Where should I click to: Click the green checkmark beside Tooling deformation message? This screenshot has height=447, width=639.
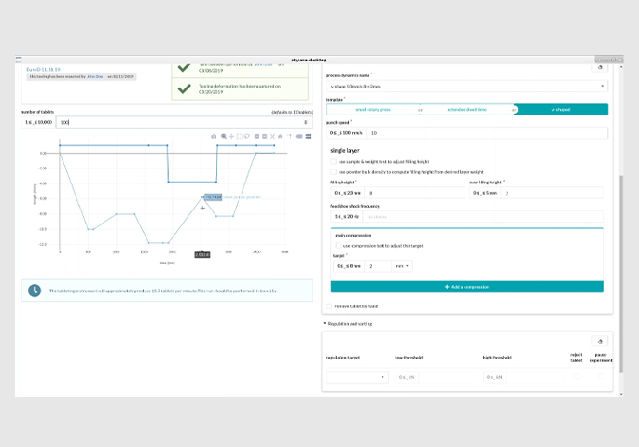click(184, 88)
